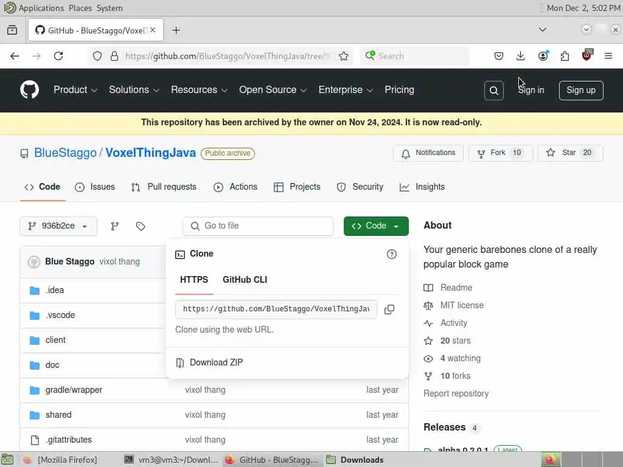Image resolution: width=623 pixels, height=467 pixels.
Task: Switch to GitHub CLI clone tab
Action: (245, 280)
